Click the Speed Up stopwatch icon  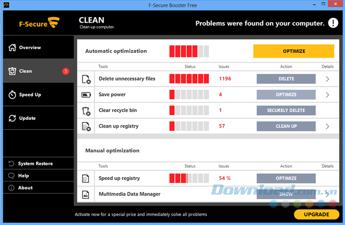tap(12, 95)
